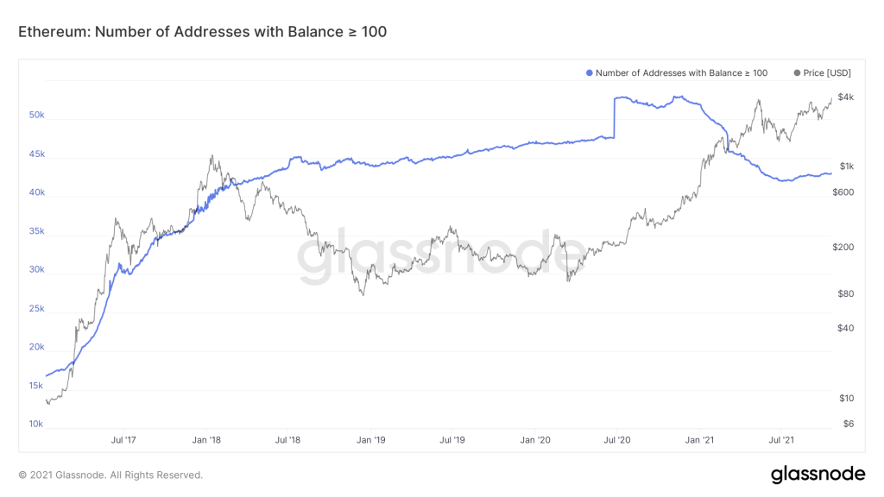Select the Jul '17 x-axis label
Image resolution: width=884 pixels, height=497 pixels.
tap(123, 440)
